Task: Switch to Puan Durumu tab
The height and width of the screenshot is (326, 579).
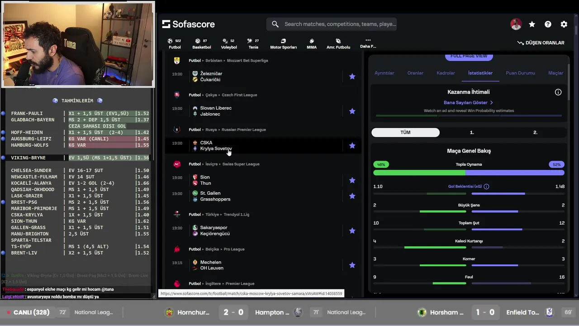Action: pos(520,73)
